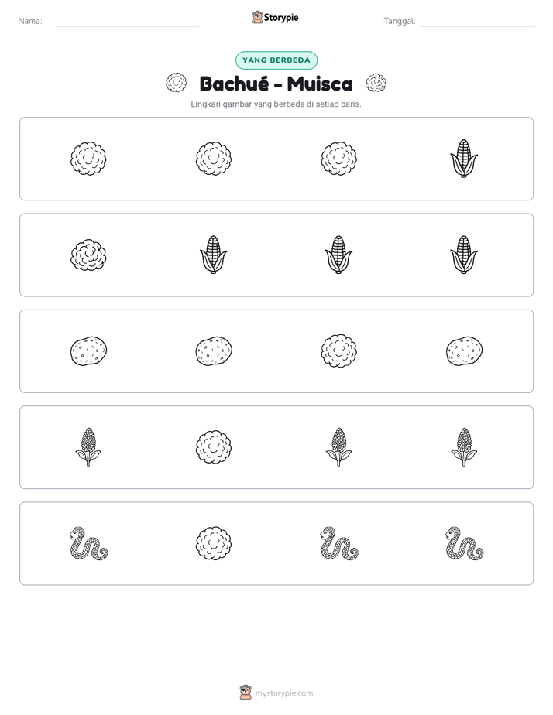The width and height of the screenshot is (553, 715).
Task: Click the Yang Berbeda badge
Action: tap(276, 60)
